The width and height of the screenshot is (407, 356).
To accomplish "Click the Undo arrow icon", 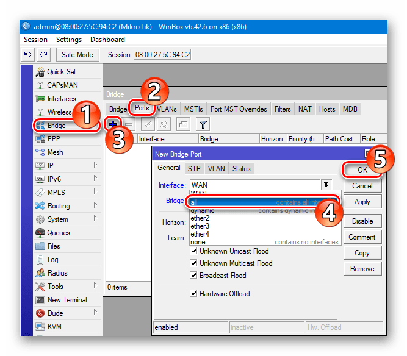I will click(x=27, y=54).
